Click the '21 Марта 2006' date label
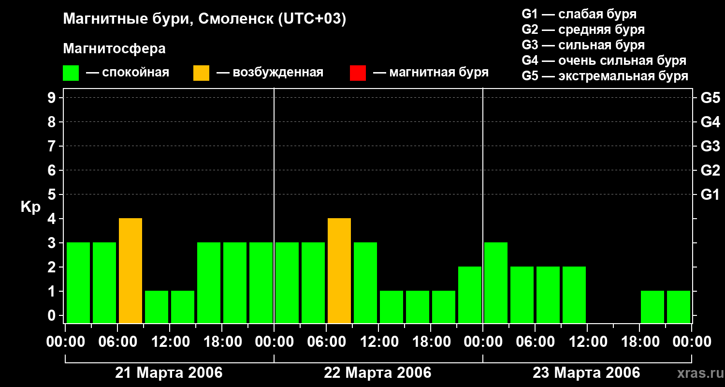Image resolution: width=725 pixels, height=387 pixels. (169, 372)
